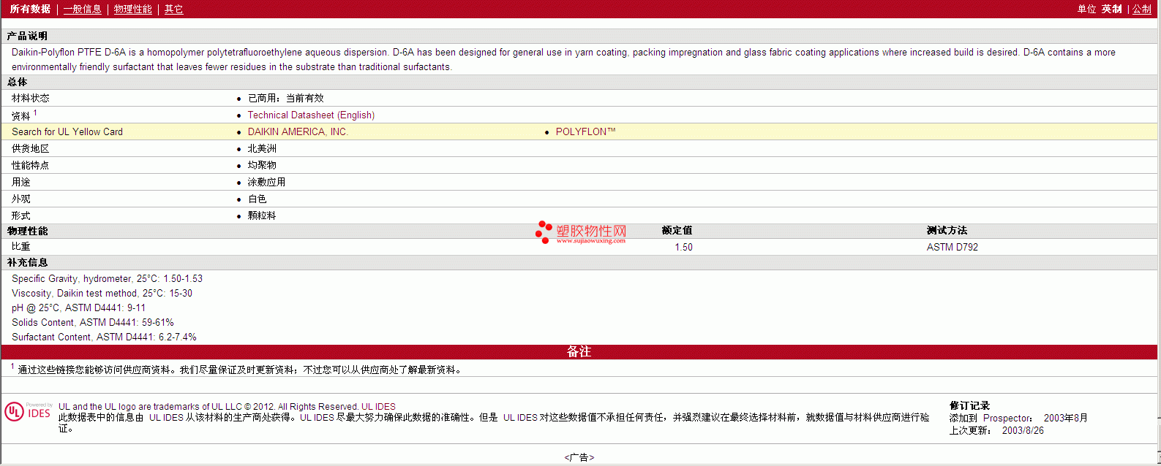Select the 均聚物 value

coord(262,166)
